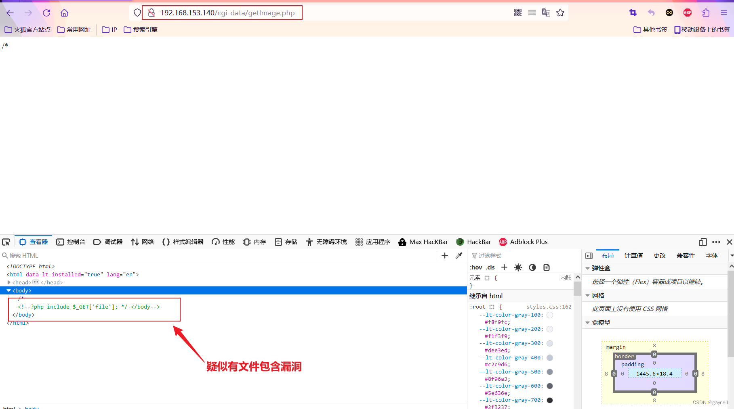The width and height of the screenshot is (734, 409).
Task: Click the browser forward arrow
Action: point(28,13)
